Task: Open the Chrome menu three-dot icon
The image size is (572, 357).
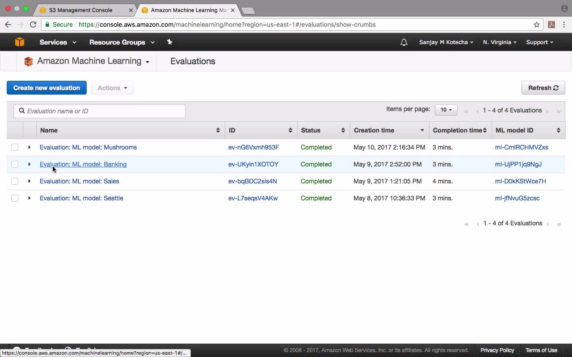Action: (x=564, y=25)
